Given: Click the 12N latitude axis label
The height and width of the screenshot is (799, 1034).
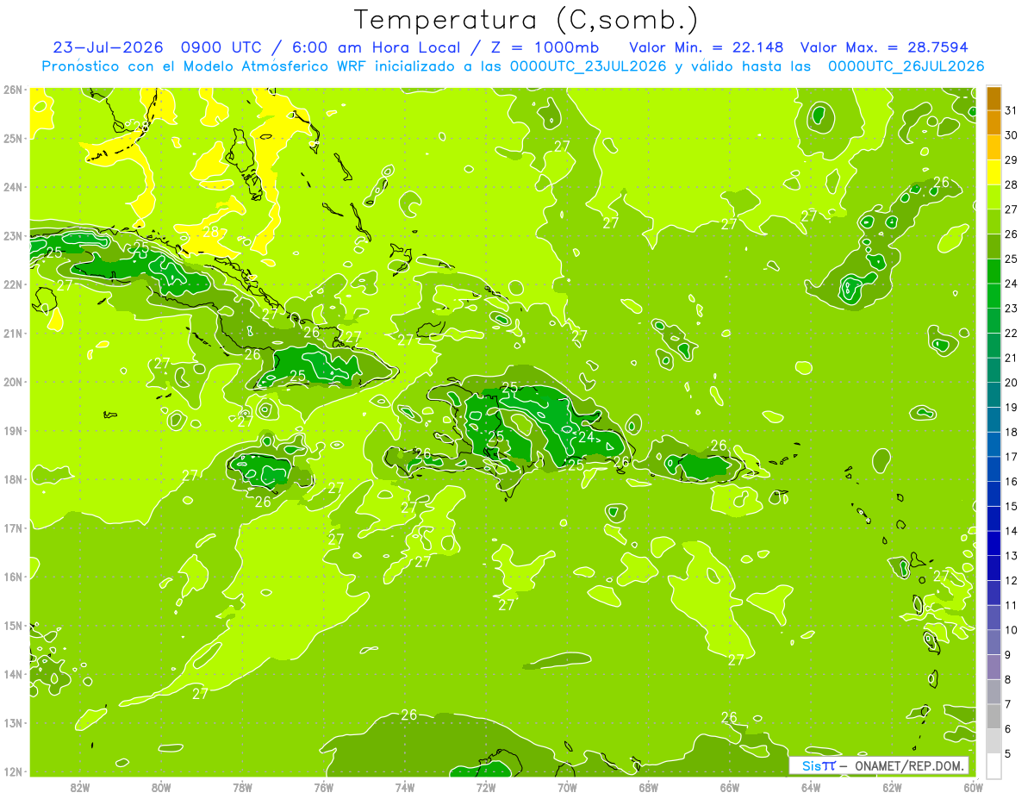Looking at the screenshot, I should pos(12,771).
